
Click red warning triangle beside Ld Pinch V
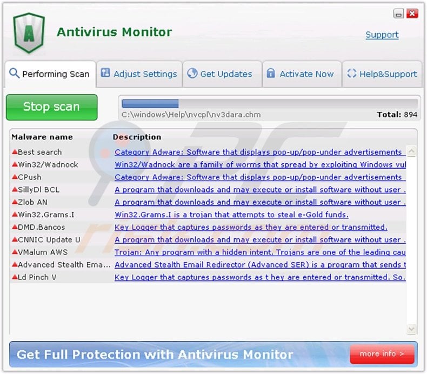[15, 277]
